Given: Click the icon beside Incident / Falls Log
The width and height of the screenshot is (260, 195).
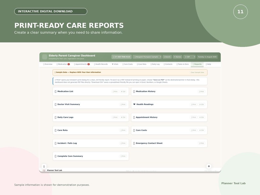Looking at the screenshot, I should [56, 143].
